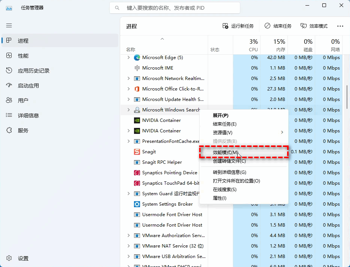Click the search magnifier icon
The width and height of the screenshot is (350, 267).
point(117,8)
